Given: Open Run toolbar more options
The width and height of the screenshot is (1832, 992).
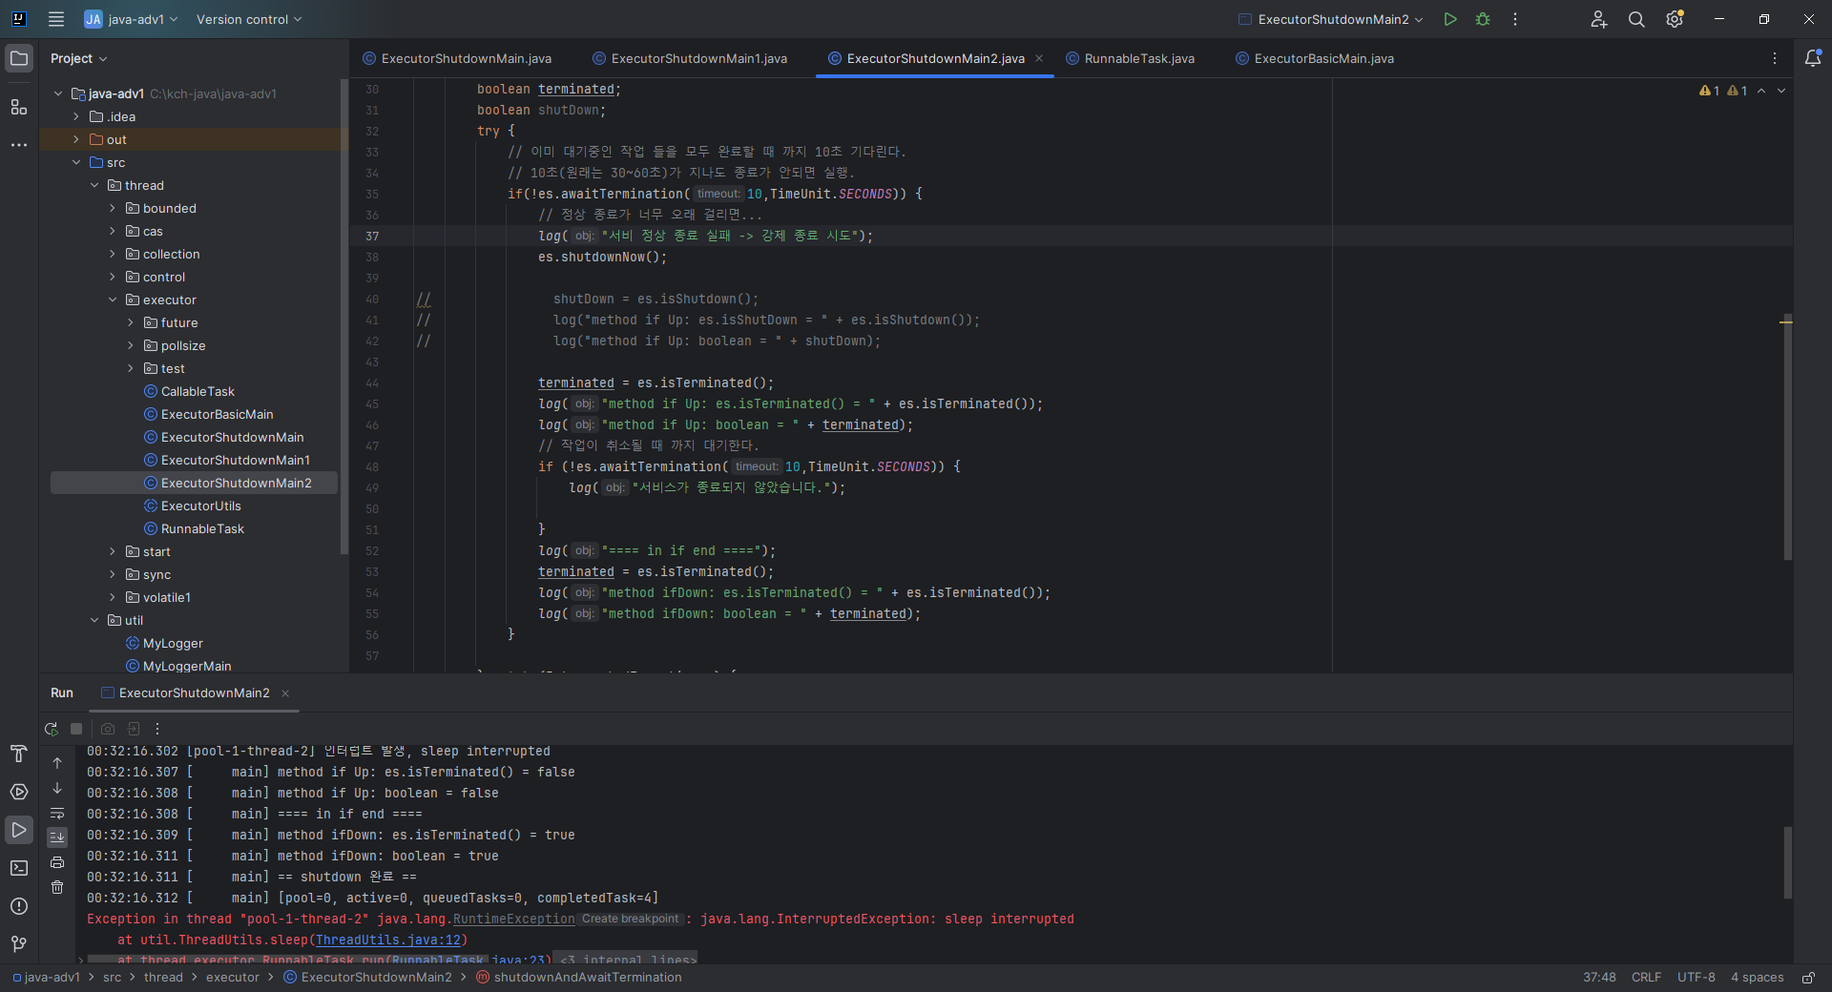Looking at the screenshot, I should [x=157, y=730].
